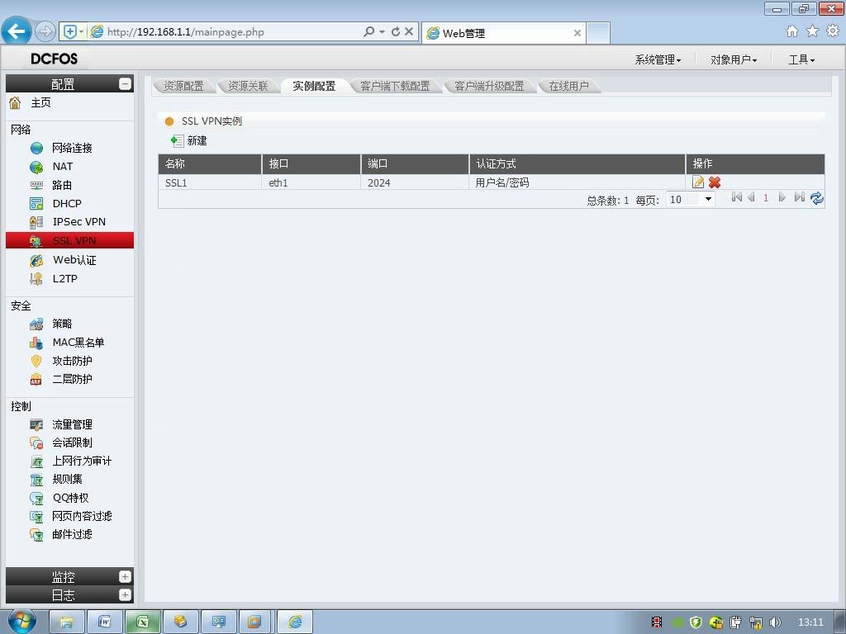
Task: Select SSL VPN in sidebar
Action: pos(70,240)
